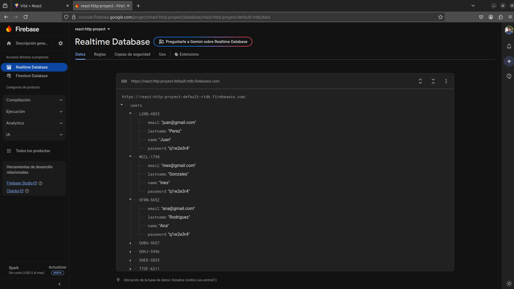Open project settings gear icon
Viewport: 514px width, 289px height.
click(61, 43)
